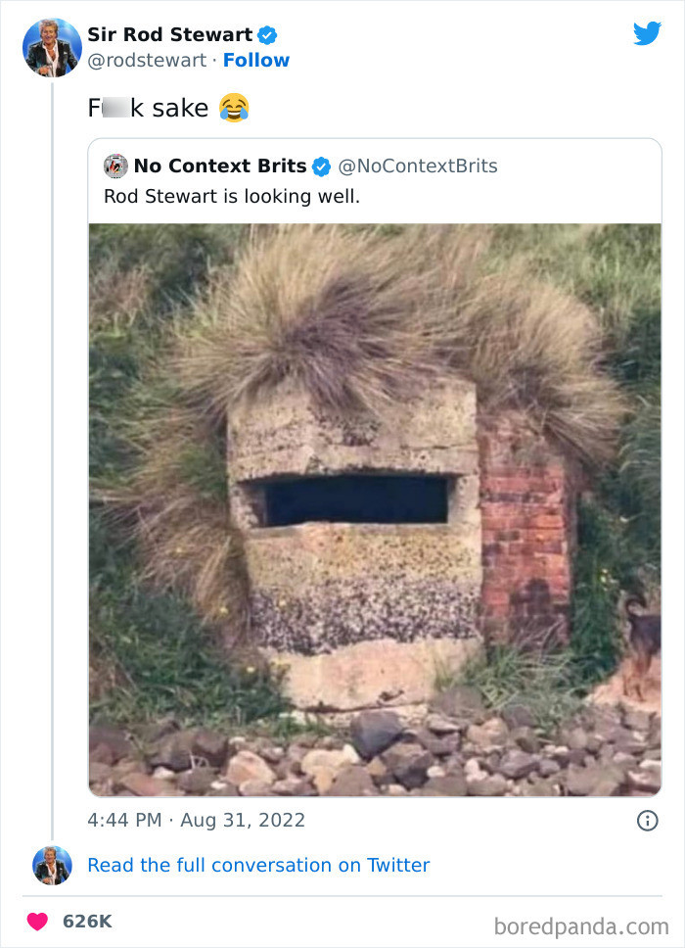Click the Twitter bird logo
This screenshot has height=948, width=685.
tap(647, 34)
